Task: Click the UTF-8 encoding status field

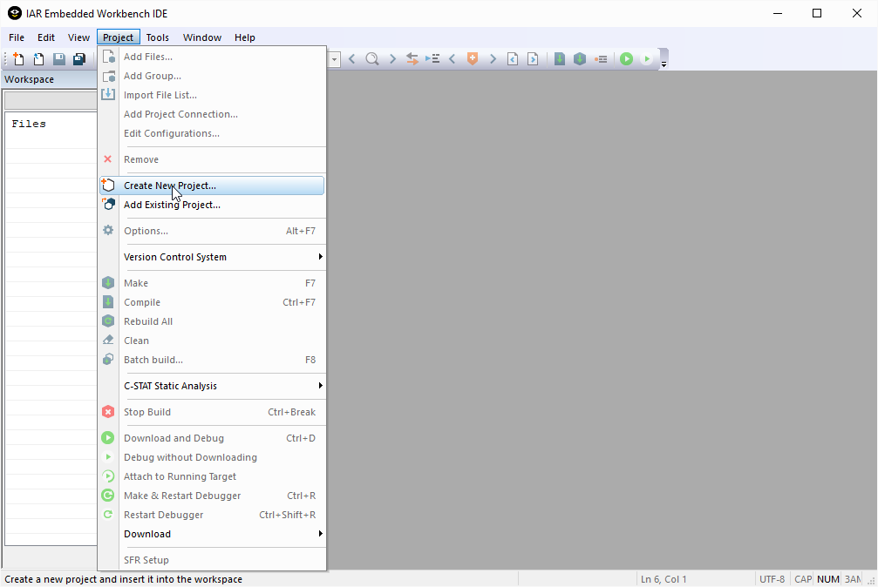Action: (772, 579)
